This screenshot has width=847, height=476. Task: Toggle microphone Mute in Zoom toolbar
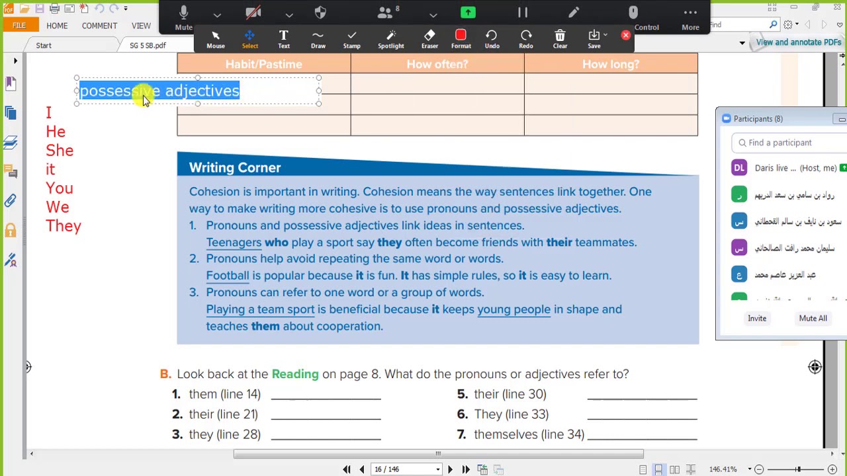pos(183,17)
